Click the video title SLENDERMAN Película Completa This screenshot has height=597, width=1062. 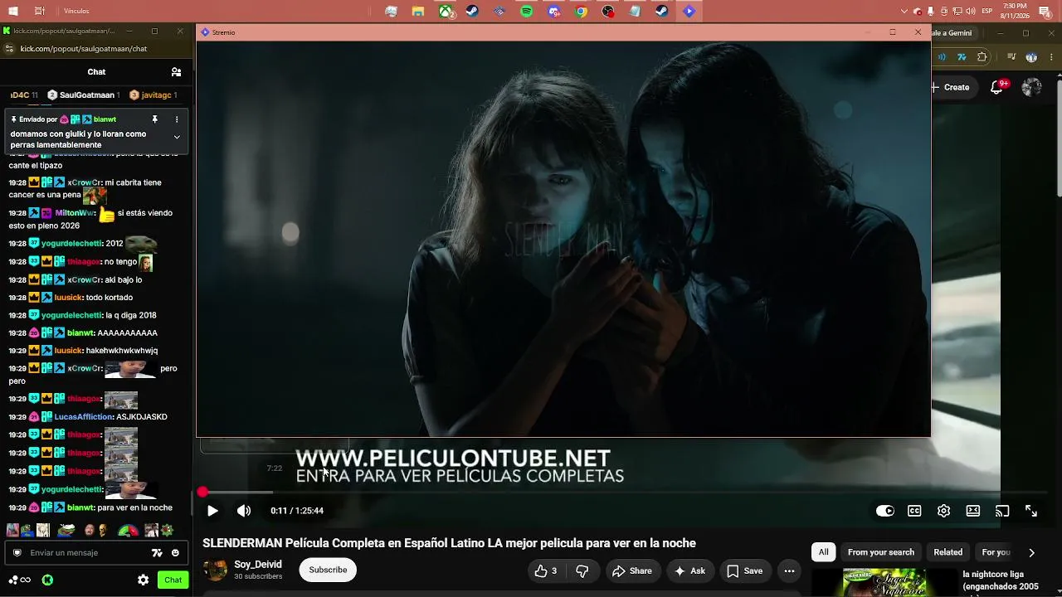(x=449, y=543)
